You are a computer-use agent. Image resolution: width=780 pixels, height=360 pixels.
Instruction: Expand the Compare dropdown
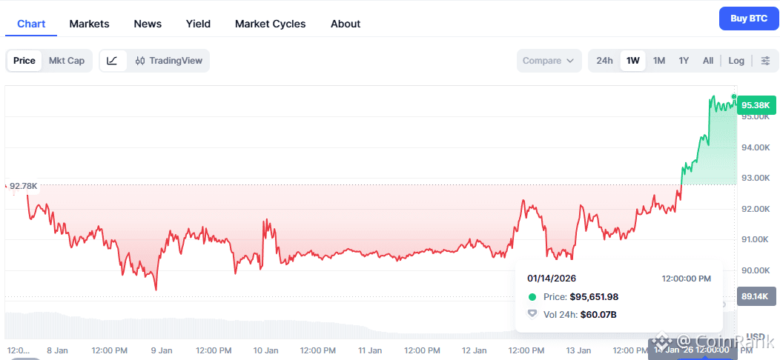pyautogui.click(x=549, y=61)
